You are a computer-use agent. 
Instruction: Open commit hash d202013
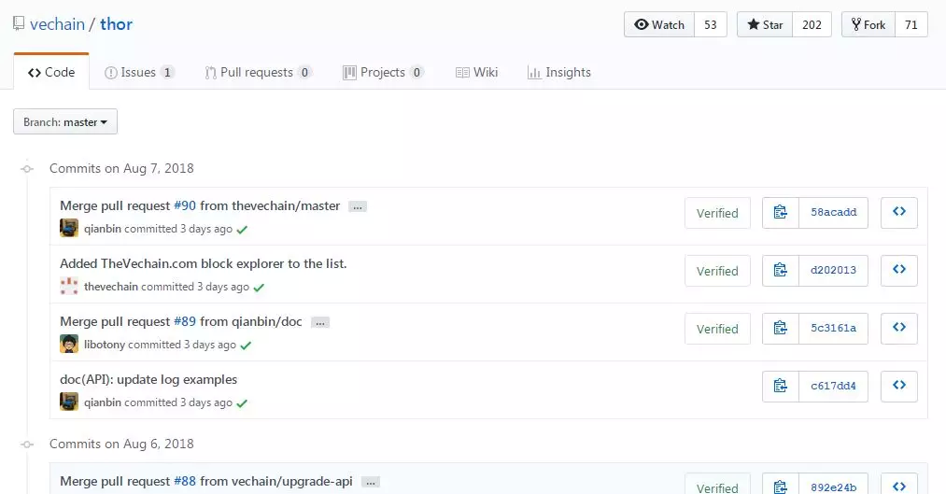(x=833, y=270)
